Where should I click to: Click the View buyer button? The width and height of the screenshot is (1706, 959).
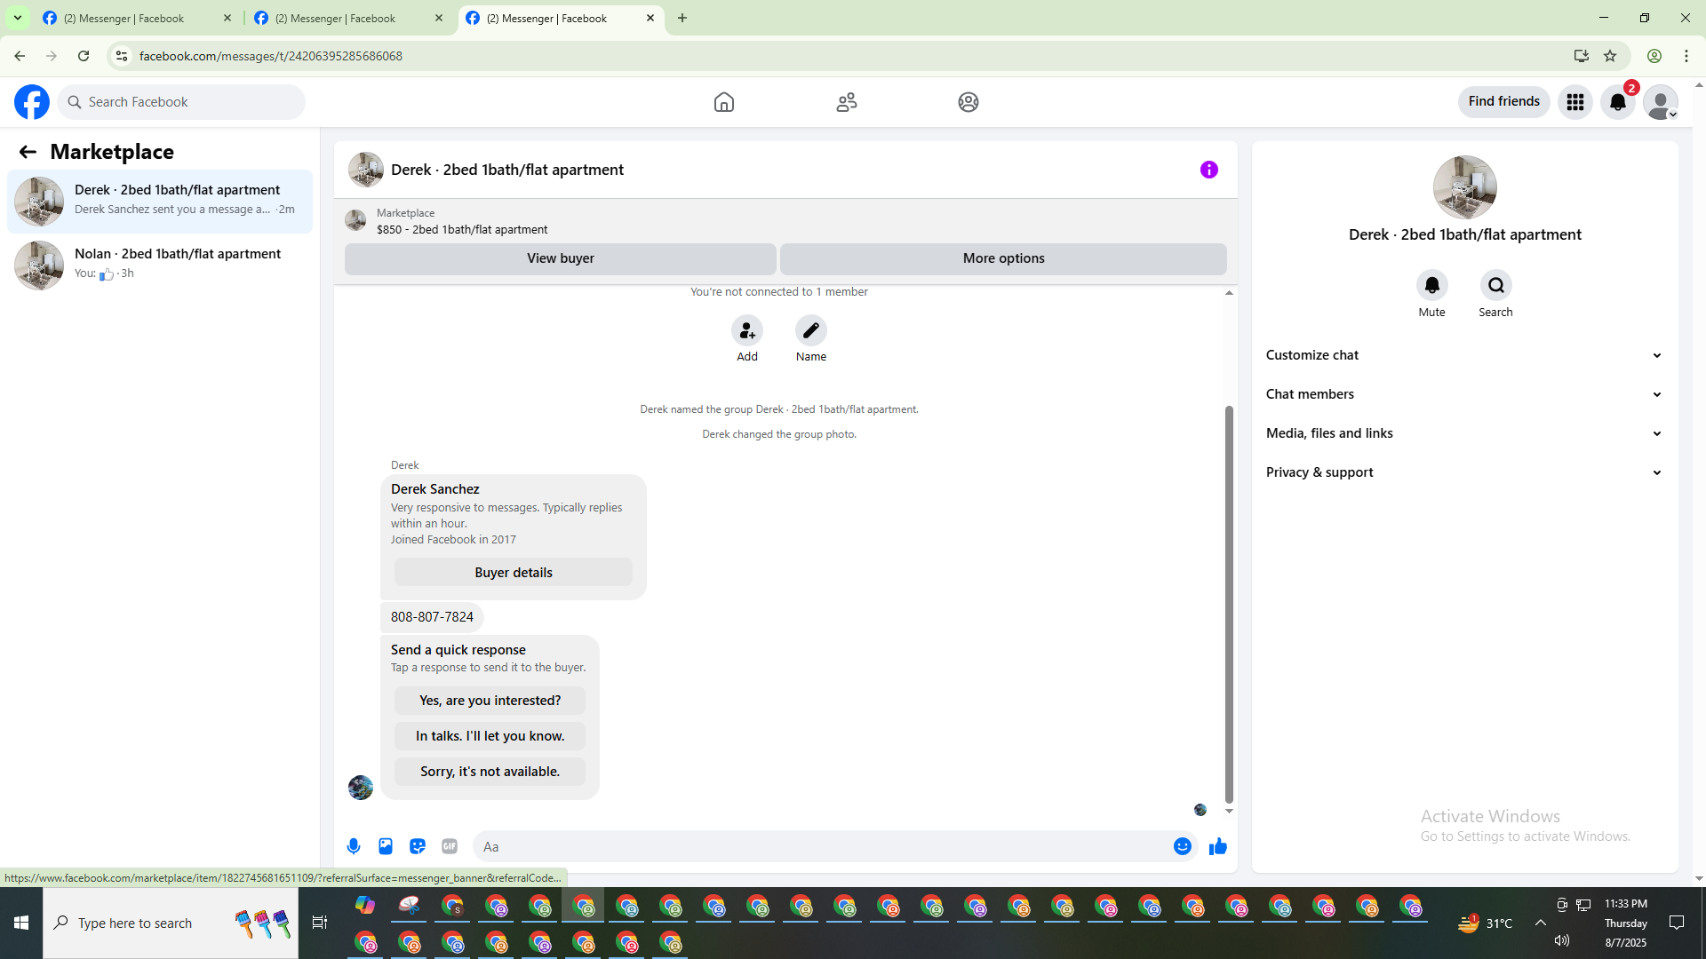pos(560,258)
